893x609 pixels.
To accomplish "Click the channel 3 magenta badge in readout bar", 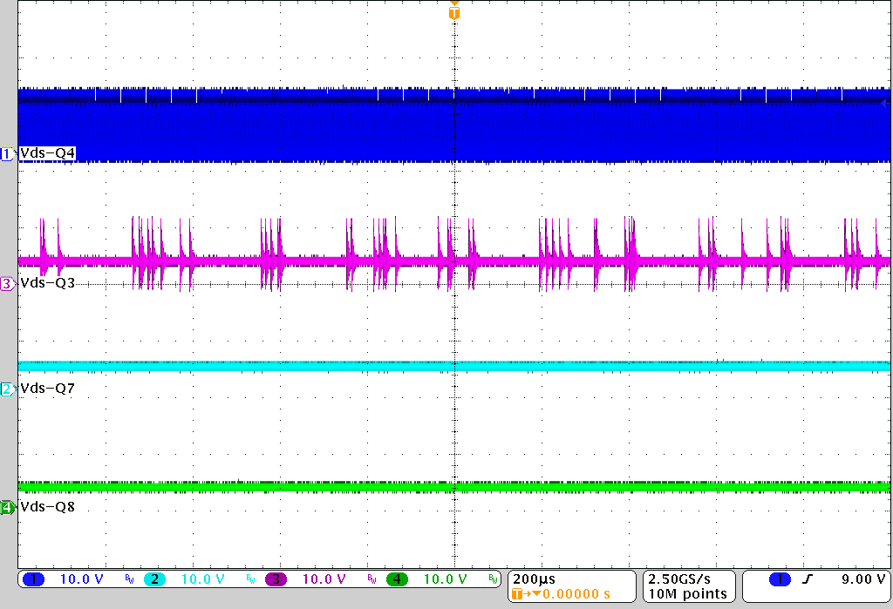I will coord(276,579).
